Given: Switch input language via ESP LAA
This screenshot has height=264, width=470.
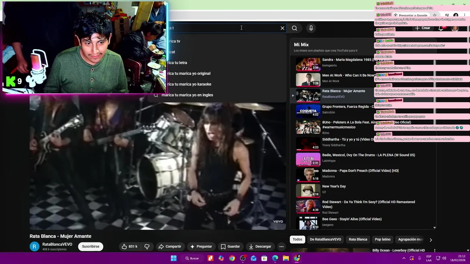Looking at the screenshot, I should coord(429,258).
